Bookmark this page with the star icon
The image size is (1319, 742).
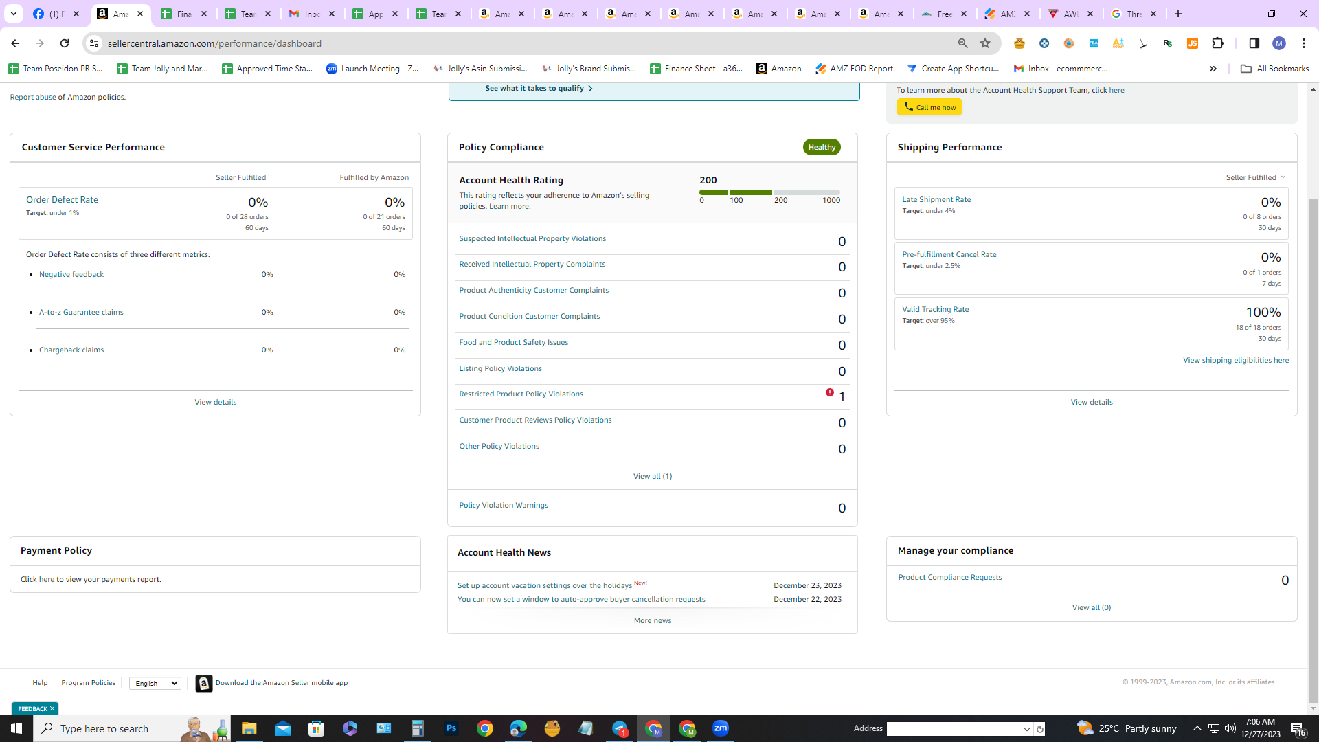[x=985, y=43]
